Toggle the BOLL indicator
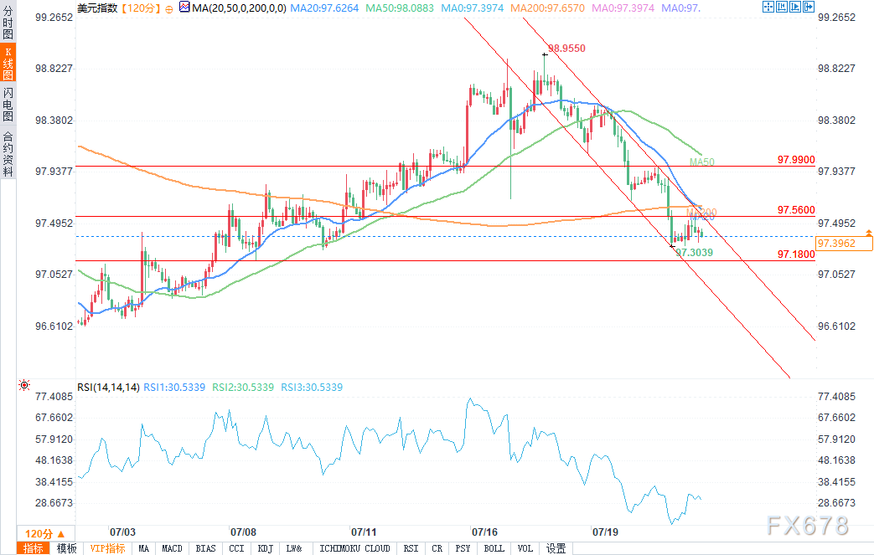874x555 pixels. tap(494, 548)
